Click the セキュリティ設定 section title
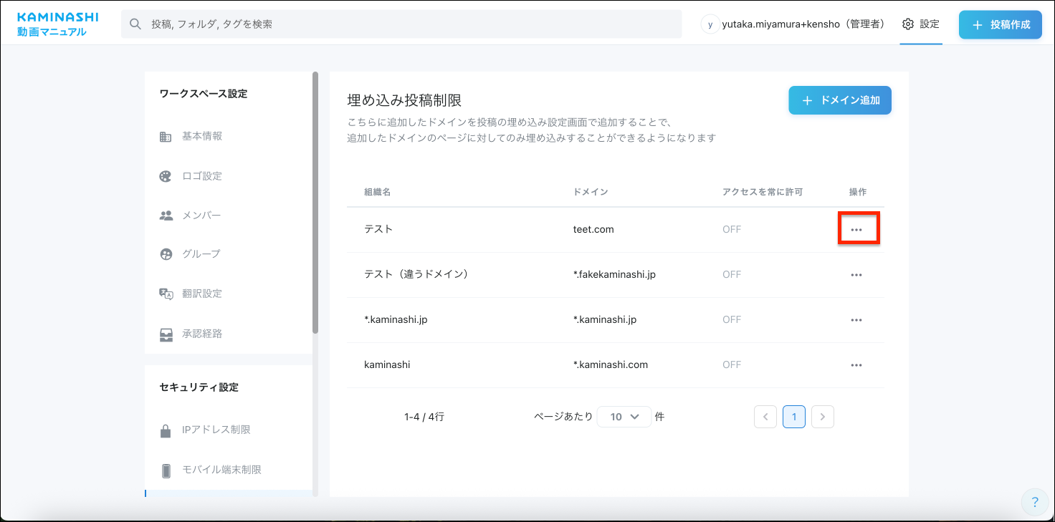This screenshot has height=522, width=1055. 199,387
